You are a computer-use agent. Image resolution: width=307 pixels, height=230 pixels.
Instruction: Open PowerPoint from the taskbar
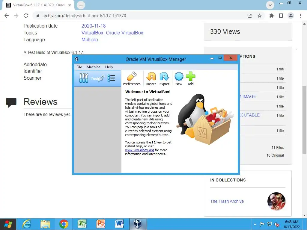click(x=101, y=224)
